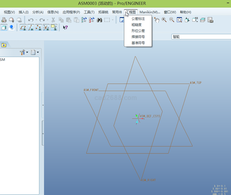Screen dimensions: 231x195
Task: Click the ASM_DEF_CSYS coordinate system label
Action: tap(150, 116)
